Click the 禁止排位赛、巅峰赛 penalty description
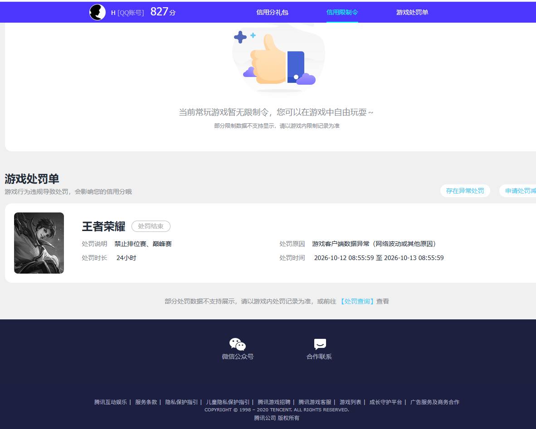This screenshot has width=536, height=429. coord(143,244)
